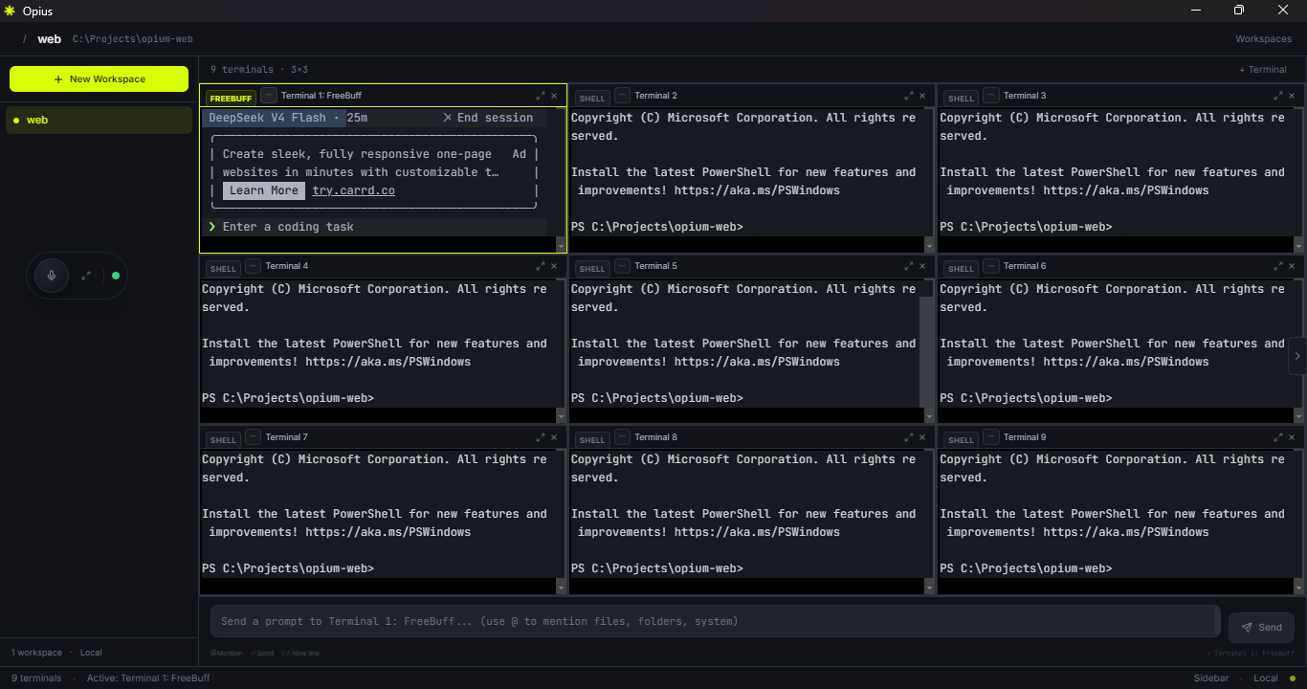Click the @Mention hint below prompt
1307x689 pixels.
click(x=227, y=653)
